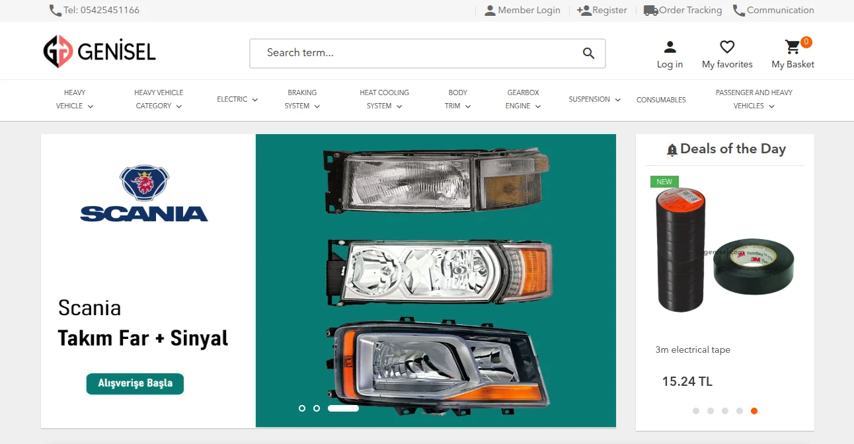The image size is (854, 444).
Task: Click the NEW badge on the tape product
Action: click(664, 181)
